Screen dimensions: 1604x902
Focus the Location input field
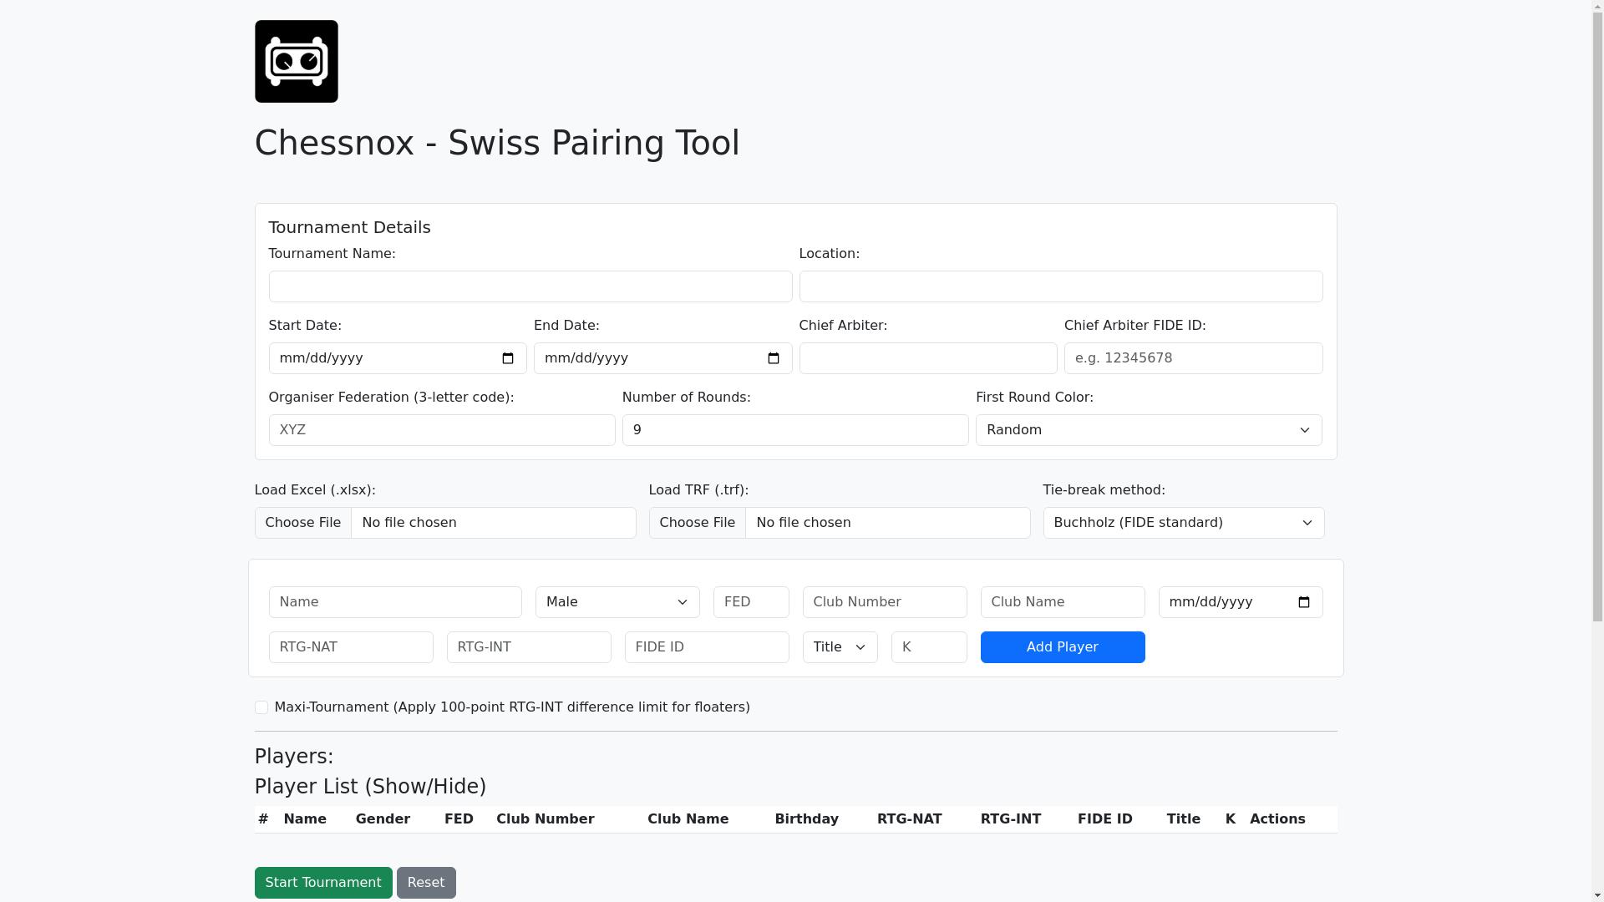coord(1061,286)
